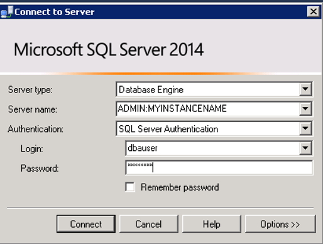Click the Microsoft SQL Server 2014 heading
The image size is (323, 244).
[109, 50]
